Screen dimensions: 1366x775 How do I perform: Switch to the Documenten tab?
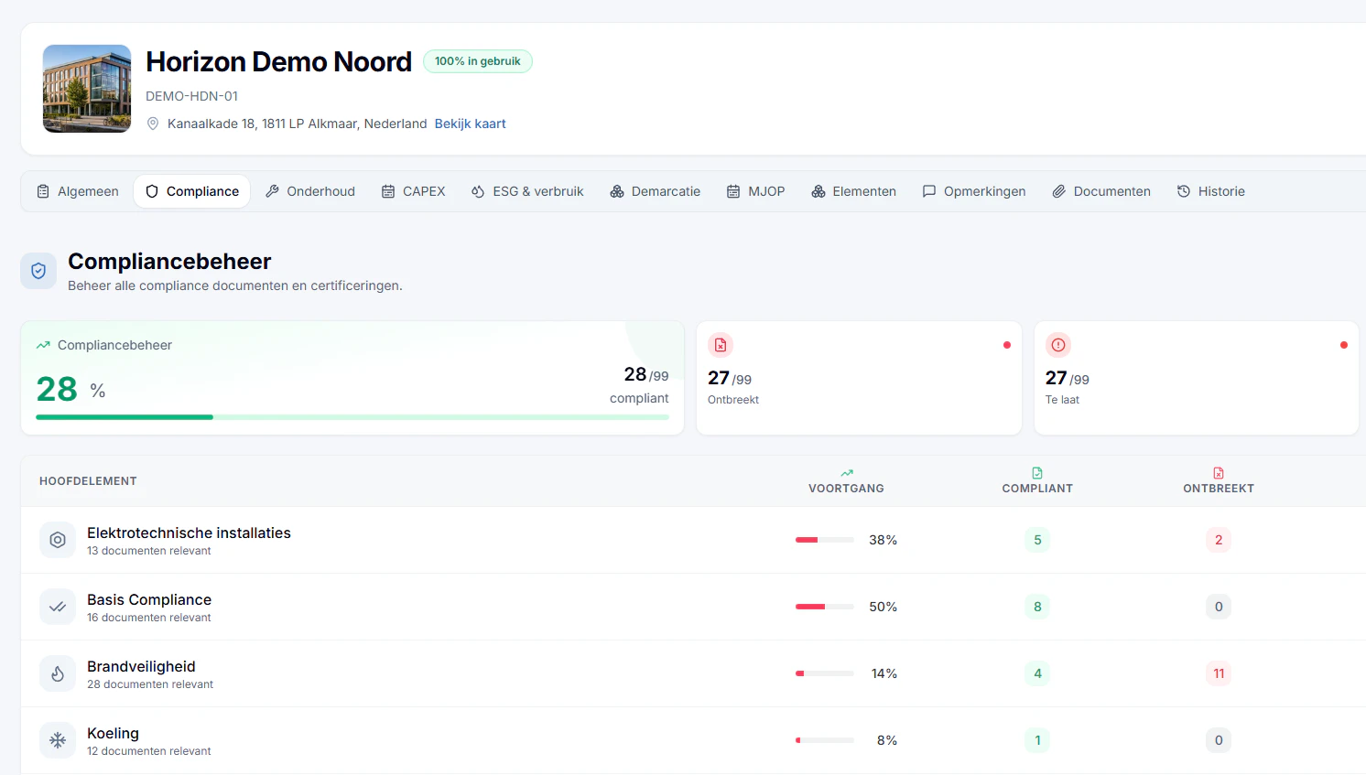(x=1101, y=191)
